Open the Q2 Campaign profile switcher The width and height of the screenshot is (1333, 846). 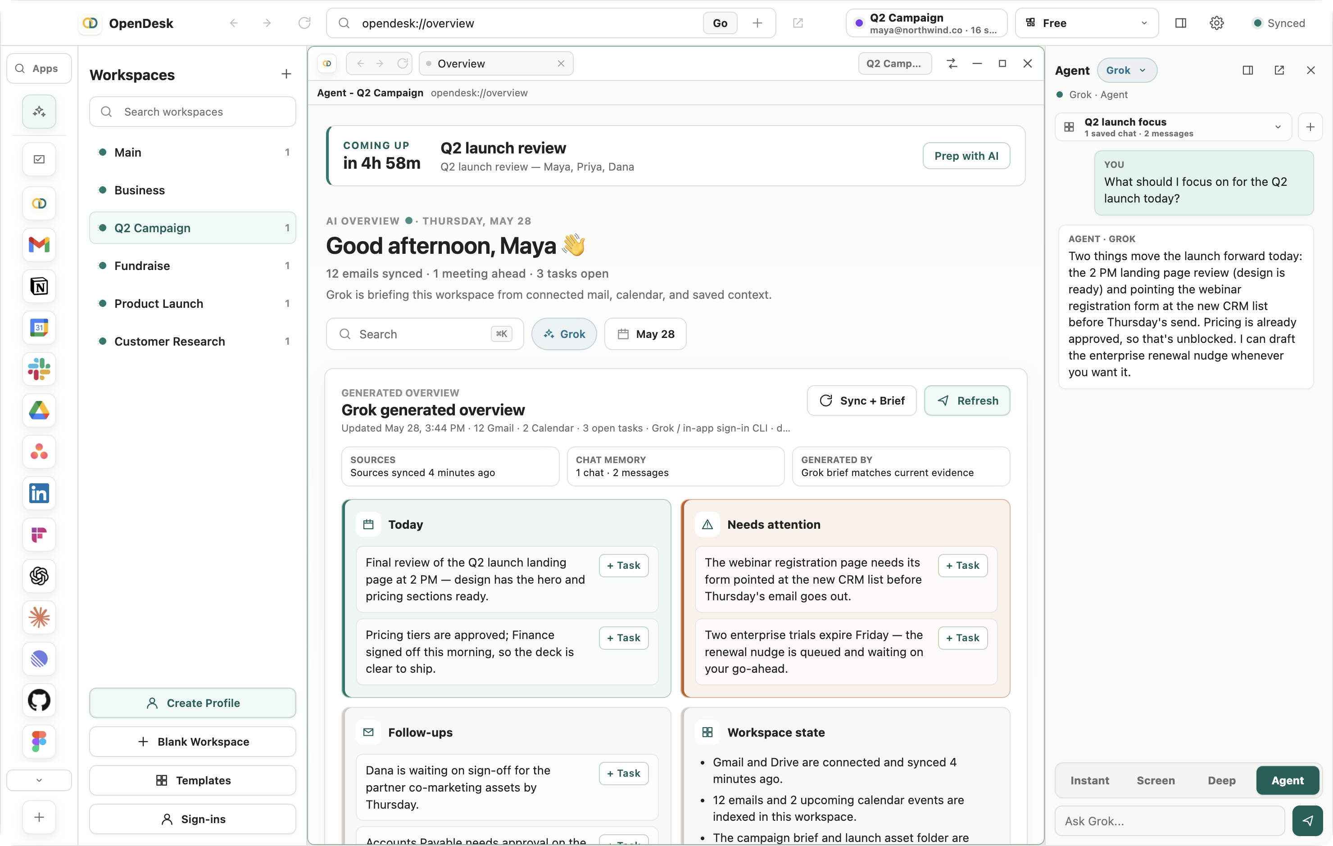pyautogui.click(x=926, y=22)
